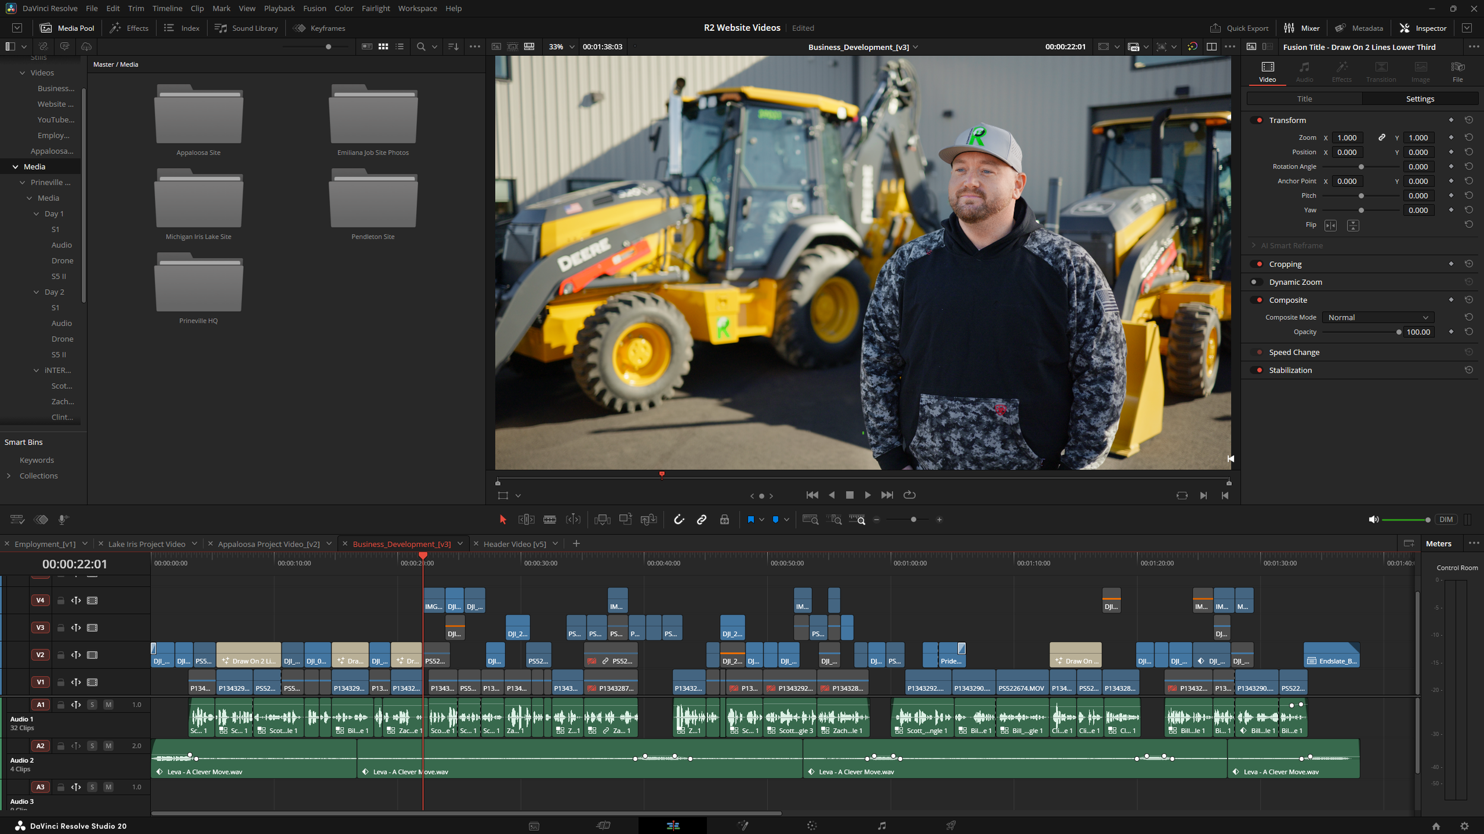Open the Pendleton Site folder thumbnail

pos(373,202)
